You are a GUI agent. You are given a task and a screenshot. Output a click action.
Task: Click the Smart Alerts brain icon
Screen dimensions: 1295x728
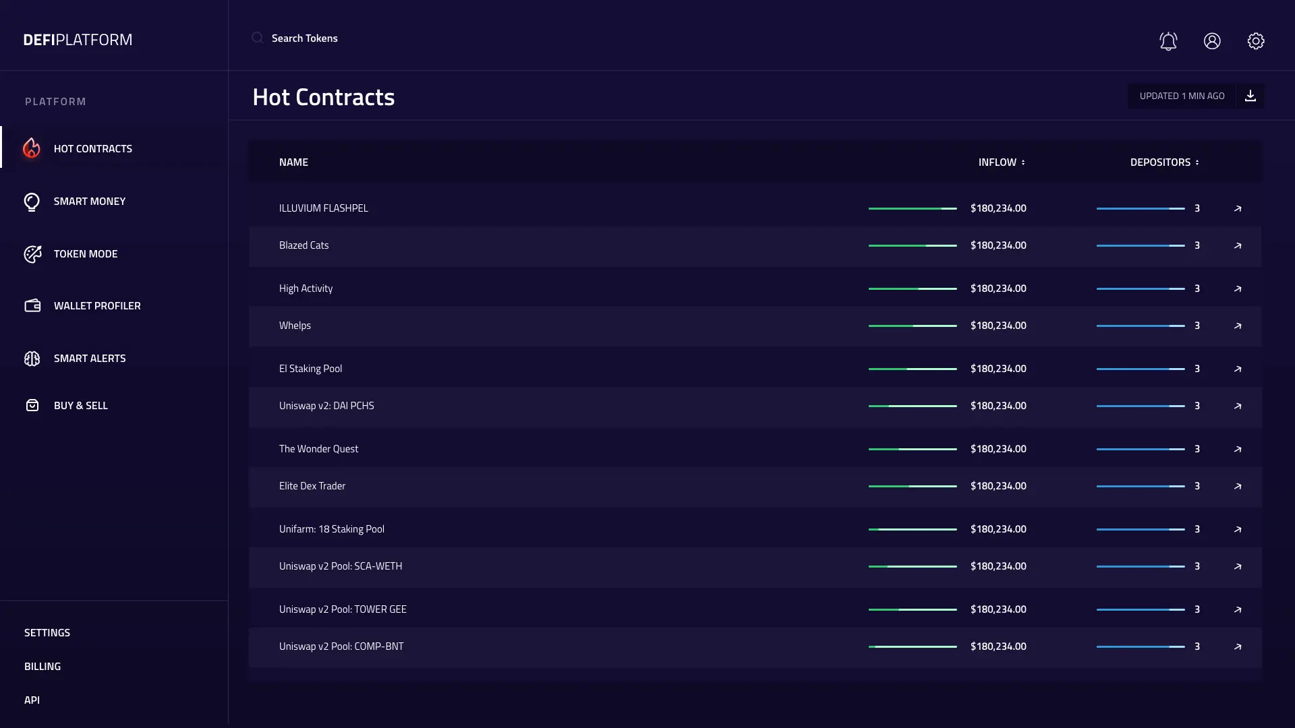(32, 359)
